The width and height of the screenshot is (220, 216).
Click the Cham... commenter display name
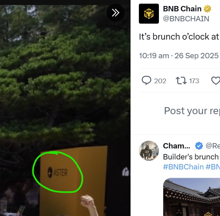[x=177, y=146]
